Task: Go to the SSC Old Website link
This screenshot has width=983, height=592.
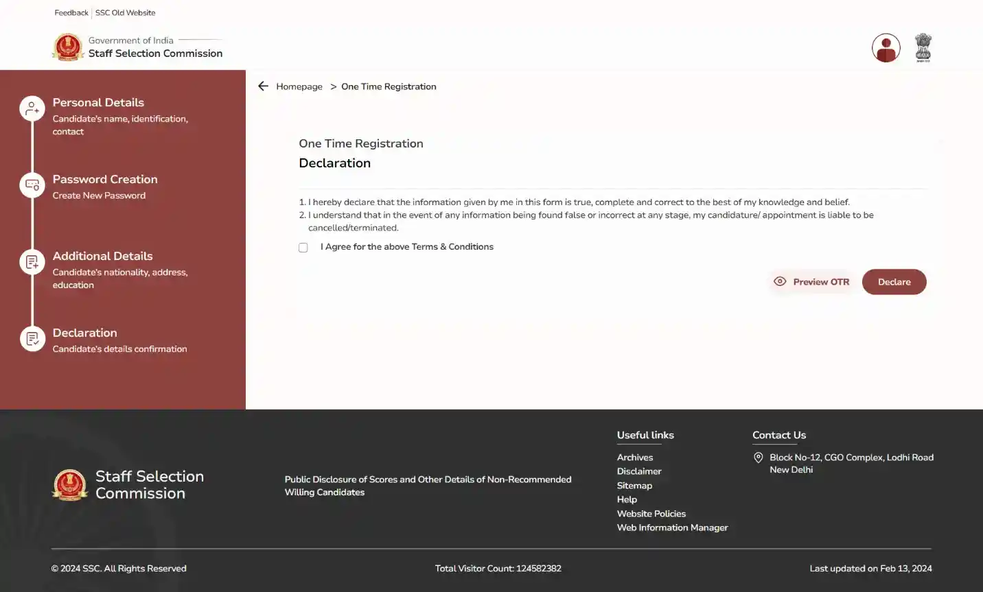Action: click(125, 13)
